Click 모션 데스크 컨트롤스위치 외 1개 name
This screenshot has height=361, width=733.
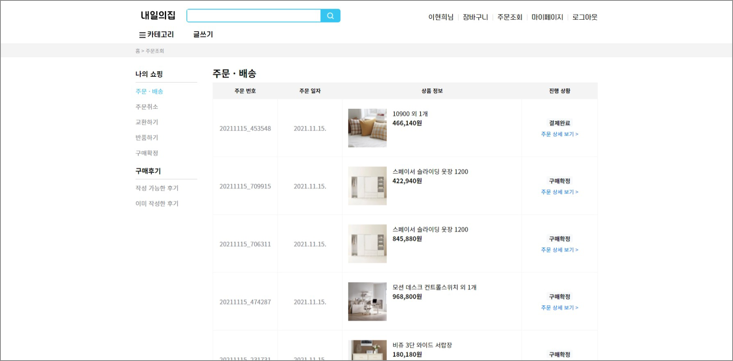coord(434,288)
